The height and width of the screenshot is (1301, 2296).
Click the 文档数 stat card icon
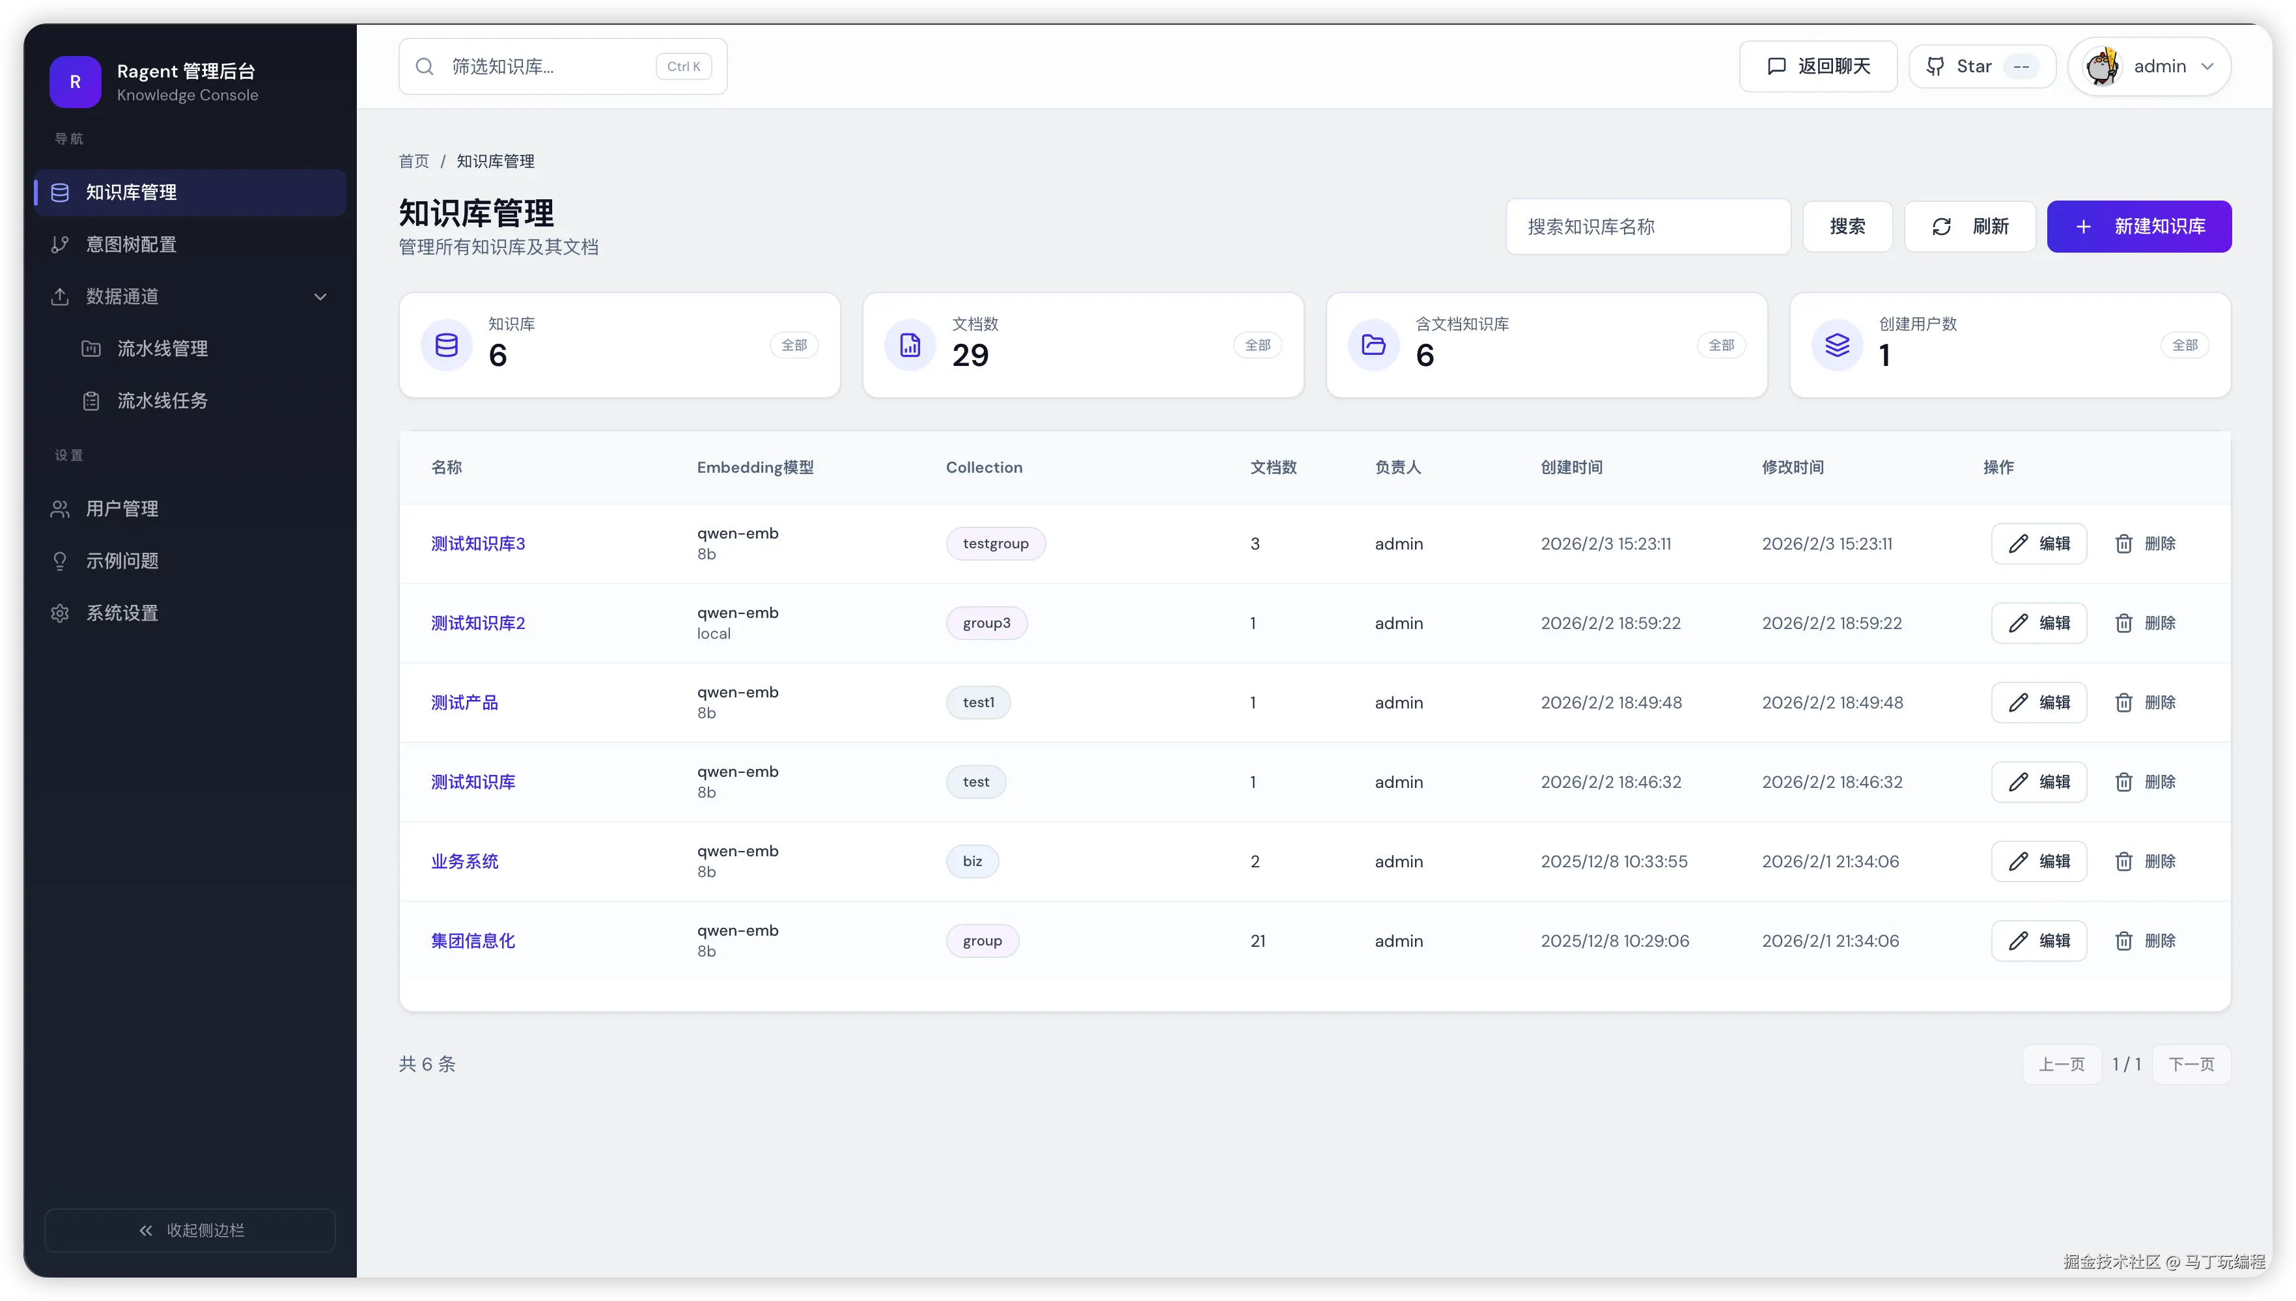[910, 345]
